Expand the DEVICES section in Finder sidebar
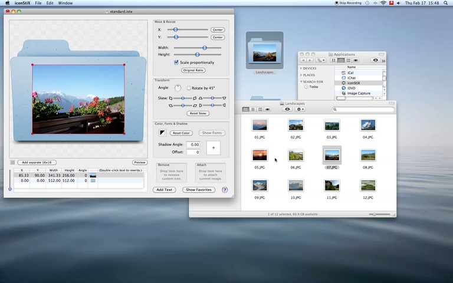Viewport: 453px width, 283px height. tap(301, 68)
